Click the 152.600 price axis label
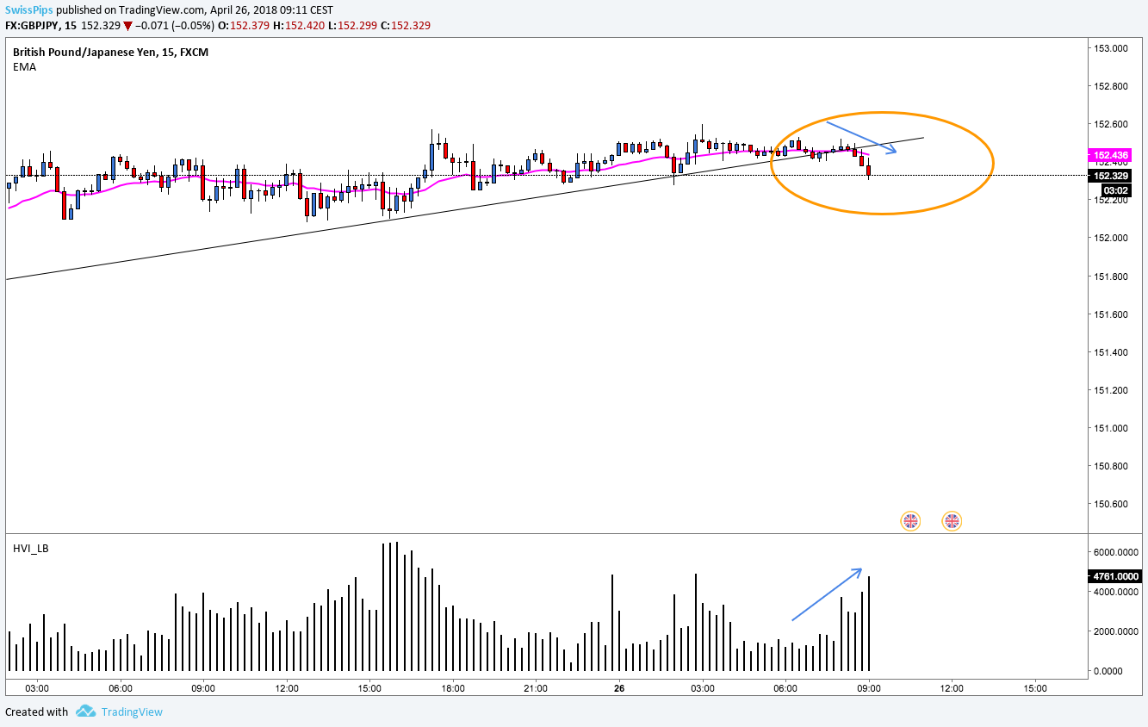This screenshot has width=1148, height=727. tap(1111, 124)
